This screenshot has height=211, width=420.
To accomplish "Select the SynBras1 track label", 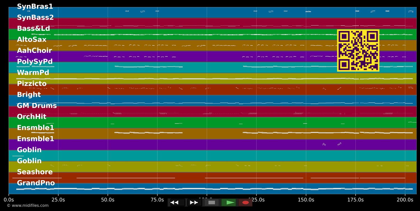I will click(35, 7).
